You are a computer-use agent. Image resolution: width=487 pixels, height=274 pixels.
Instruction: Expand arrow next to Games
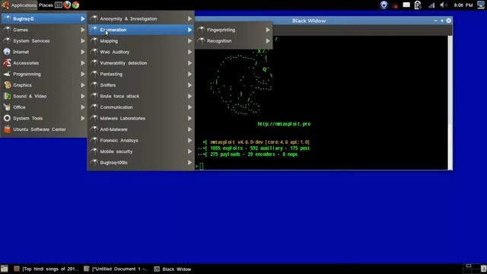coord(83,30)
